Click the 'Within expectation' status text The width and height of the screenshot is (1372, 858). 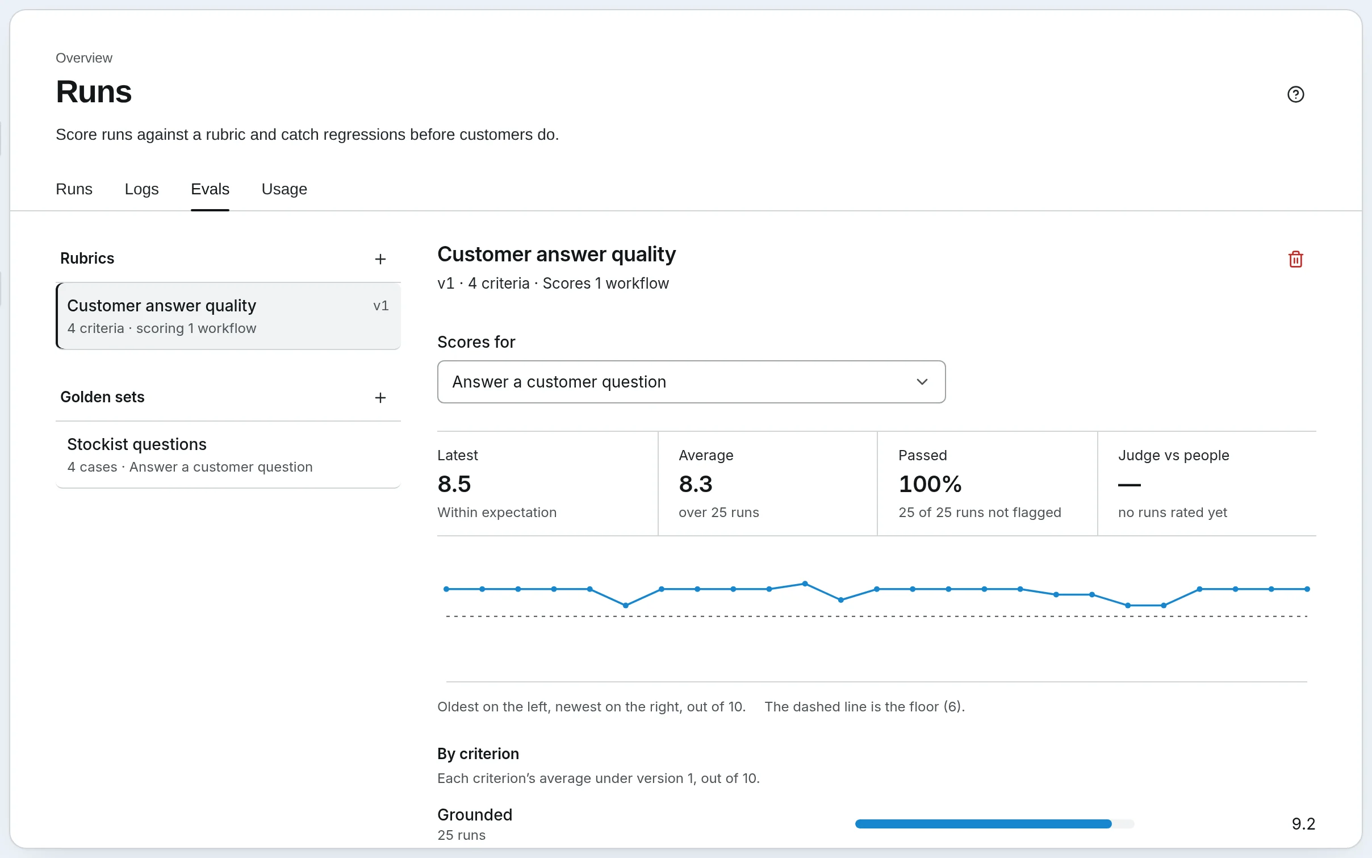pos(497,513)
